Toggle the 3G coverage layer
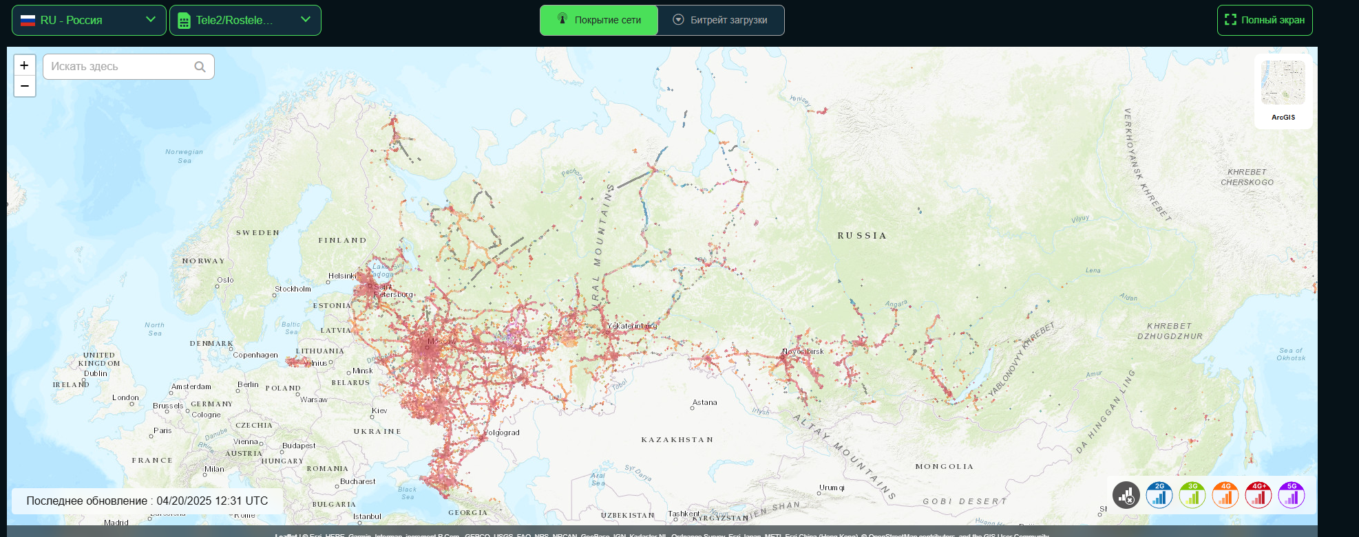Viewport: 1359px width, 537px height. [1192, 495]
